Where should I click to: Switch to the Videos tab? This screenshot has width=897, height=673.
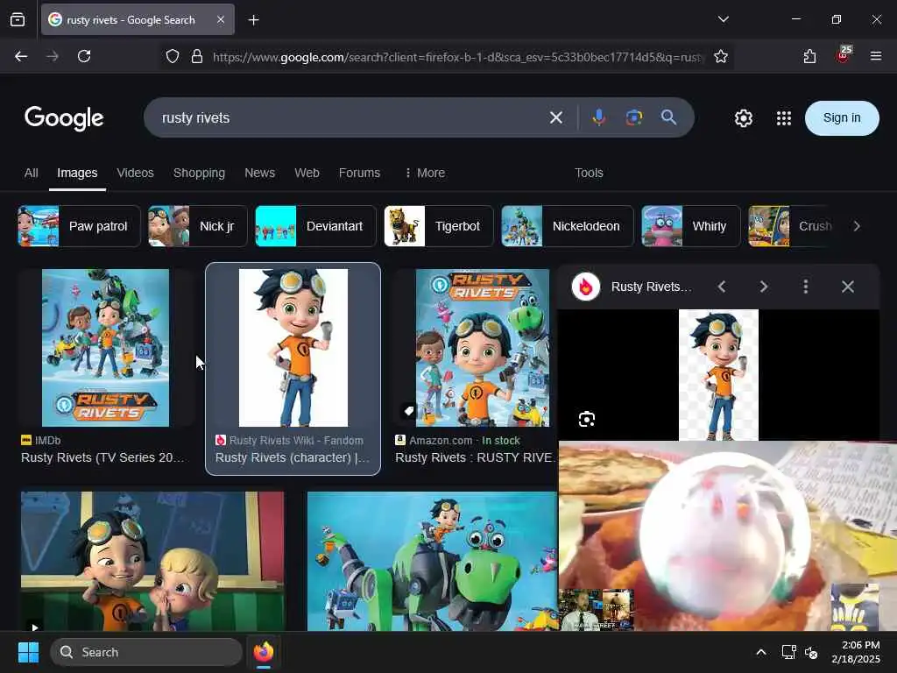tap(135, 173)
